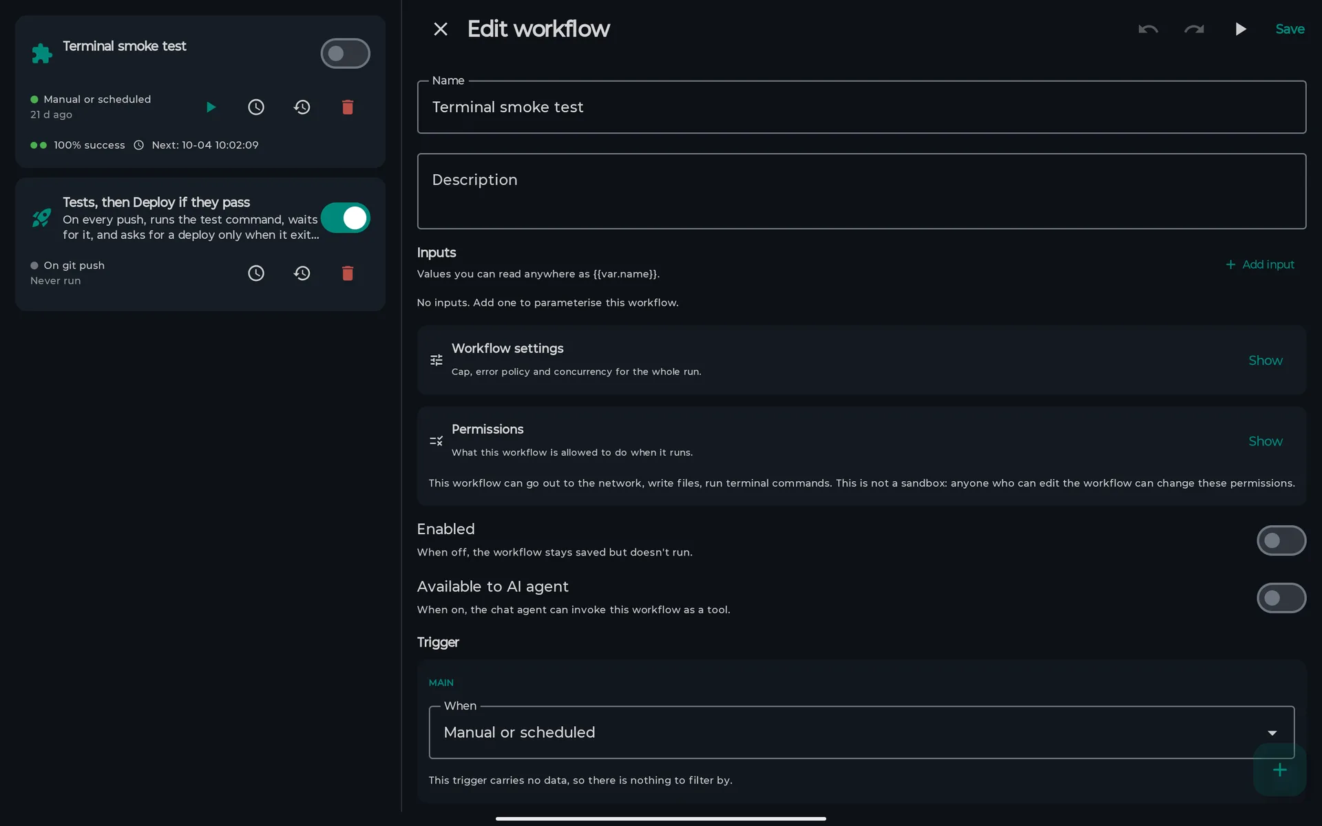1322x826 pixels.
Task: Toggle Terminal smoke test card switch on
Action: tap(345, 54)
